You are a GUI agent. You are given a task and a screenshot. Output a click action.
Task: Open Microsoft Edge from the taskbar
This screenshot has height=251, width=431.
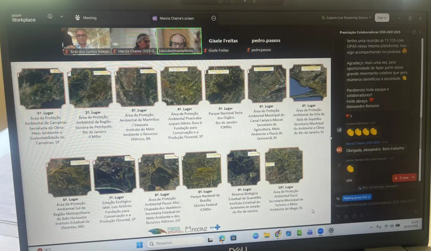coord(222,238)
